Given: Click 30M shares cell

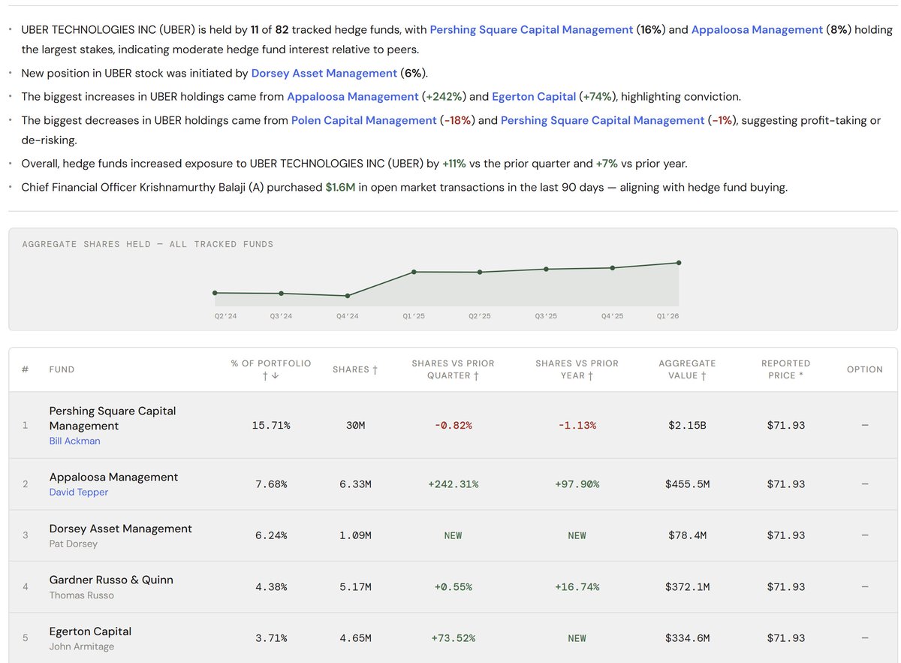Looking at the screenshot, I should click(x=355, y=425).
